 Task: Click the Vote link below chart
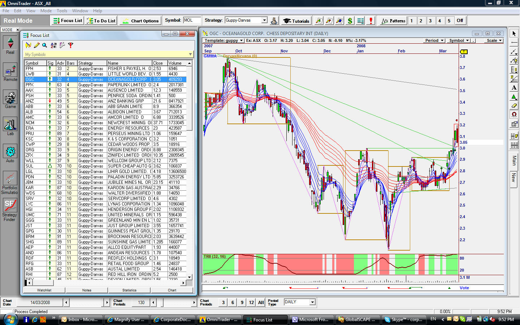(x=464, y=288)
